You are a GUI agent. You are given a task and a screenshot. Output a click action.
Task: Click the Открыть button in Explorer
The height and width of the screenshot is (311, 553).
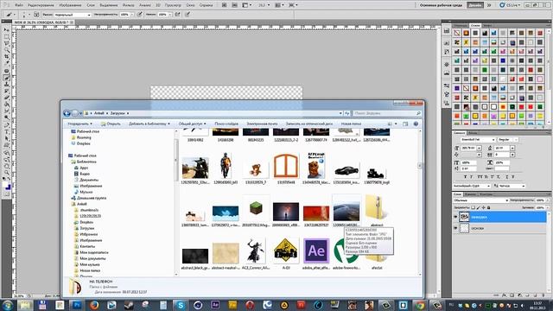point(111,124)
